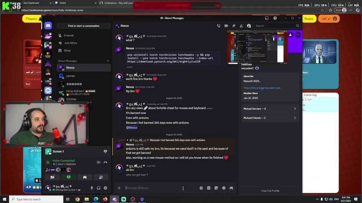The height and width of the screenshot is (203, 362).
Task: Open Discord inbox icon in title bar
Action: (267, 18)
